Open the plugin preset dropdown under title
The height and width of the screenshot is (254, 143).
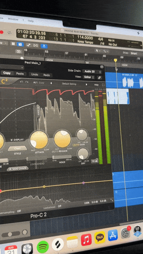pos(12,67)
